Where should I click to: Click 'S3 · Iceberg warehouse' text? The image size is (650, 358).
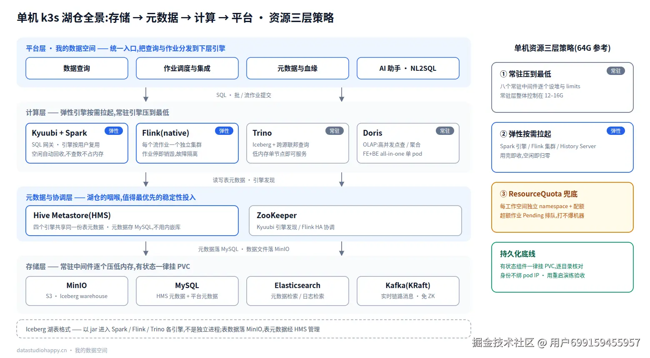click(77, 296)
